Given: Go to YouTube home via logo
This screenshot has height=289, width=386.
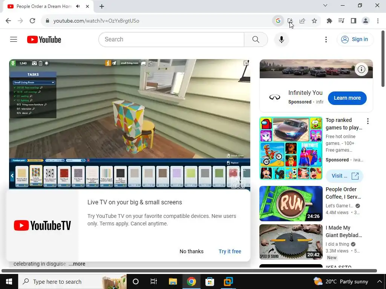Looking at the screenshot, I should click(x=44, y=40).
